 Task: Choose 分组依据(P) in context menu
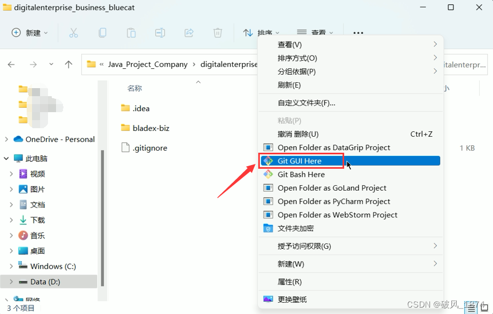coord(350,72)
